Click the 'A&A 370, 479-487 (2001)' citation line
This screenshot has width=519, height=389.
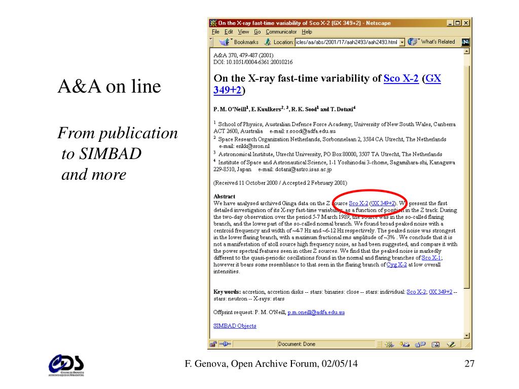(243, 55)
